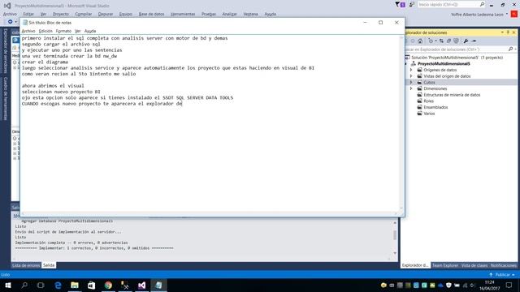Click the Notepad text area after 'explorador de'
The image size is (520, 292).
click(x=183, y=104)
